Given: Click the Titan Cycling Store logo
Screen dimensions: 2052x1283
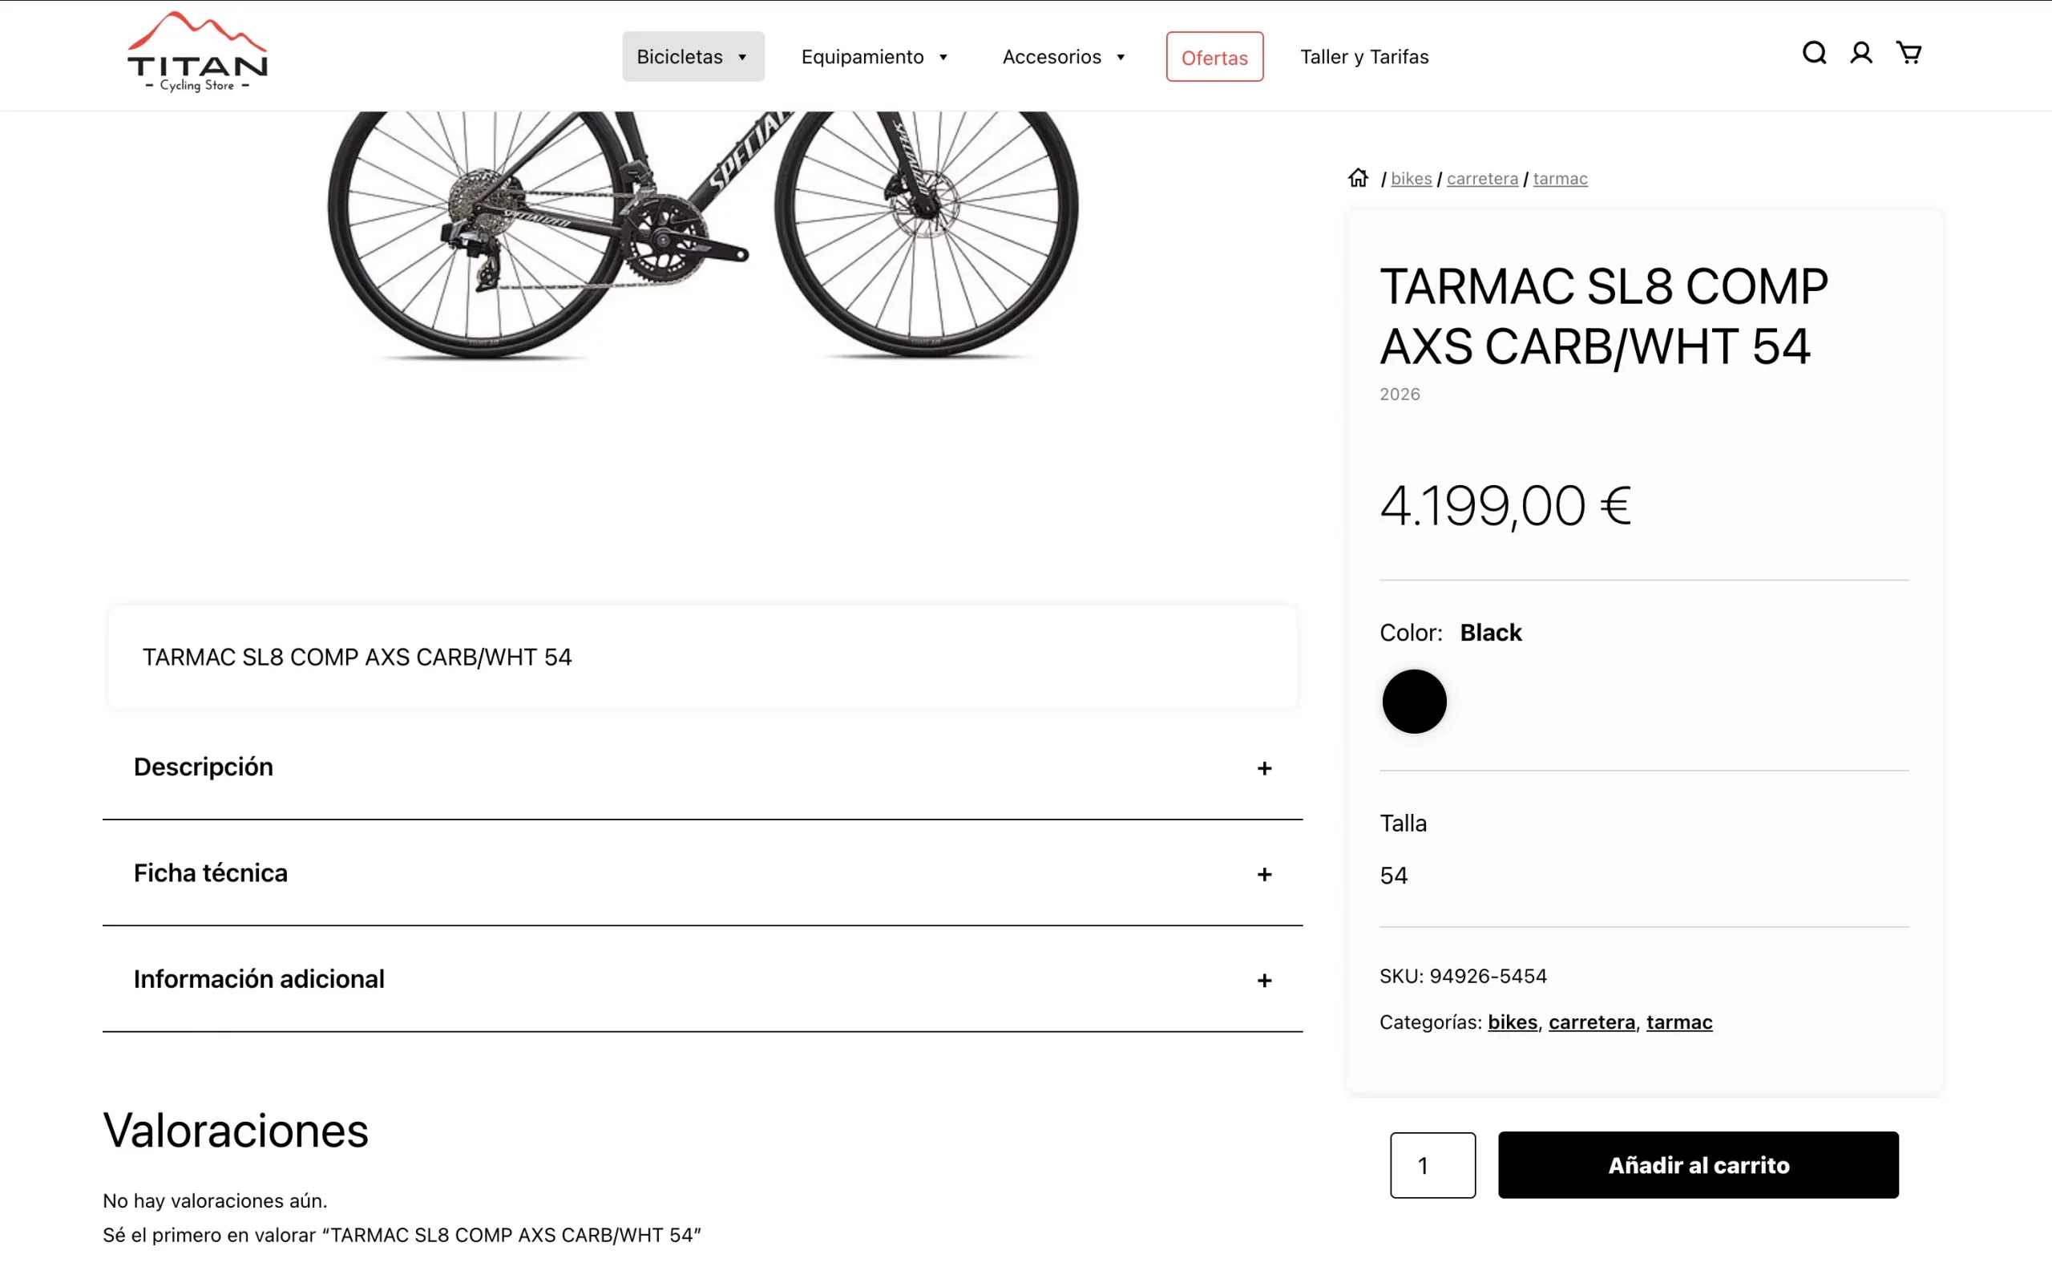Looking at the screenshot, I should coord(196,54).
